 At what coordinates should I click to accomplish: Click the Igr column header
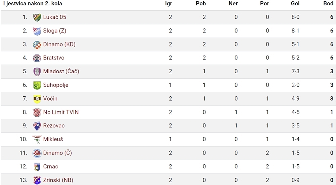169,4
